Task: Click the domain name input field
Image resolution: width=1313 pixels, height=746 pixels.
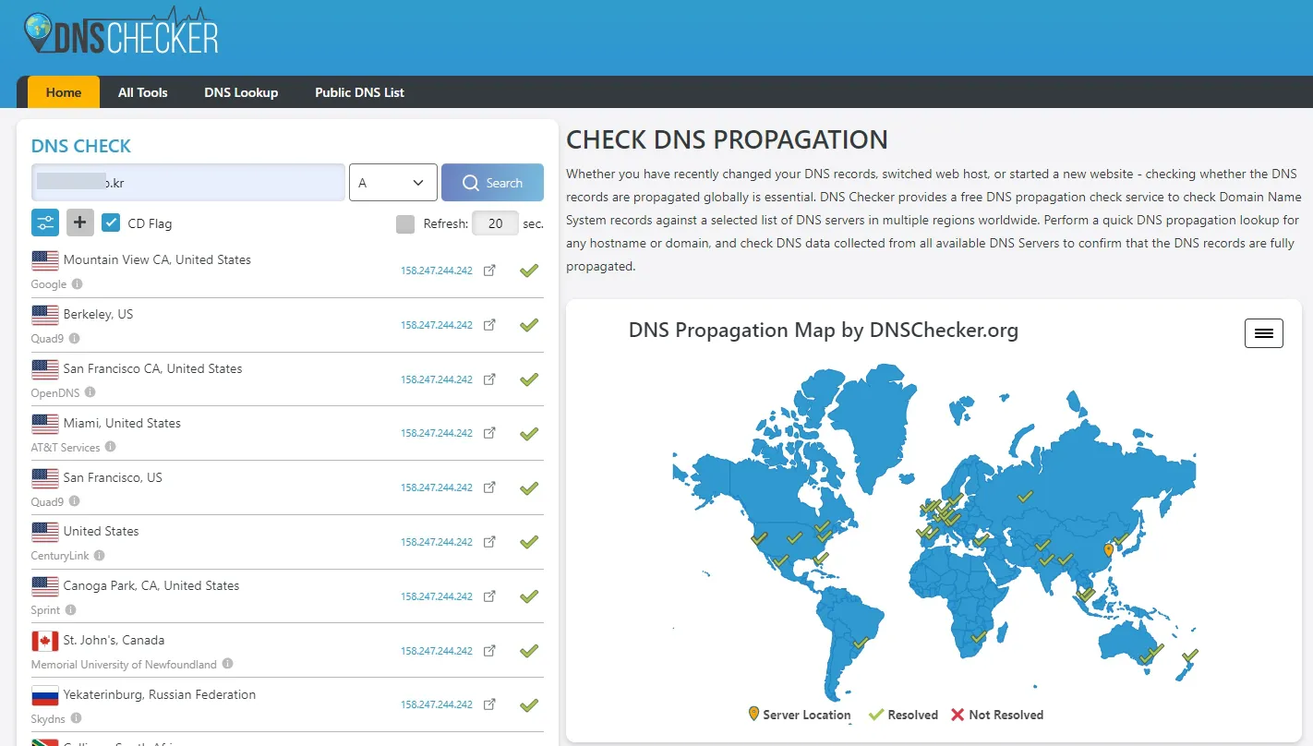Action: (188, 183)
